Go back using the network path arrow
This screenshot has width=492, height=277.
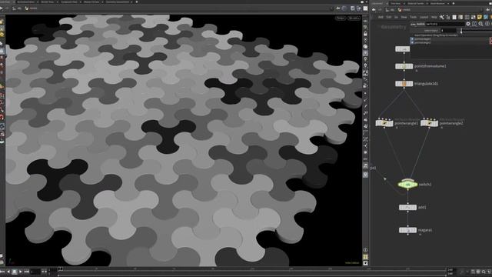click(x=374, y=10)
